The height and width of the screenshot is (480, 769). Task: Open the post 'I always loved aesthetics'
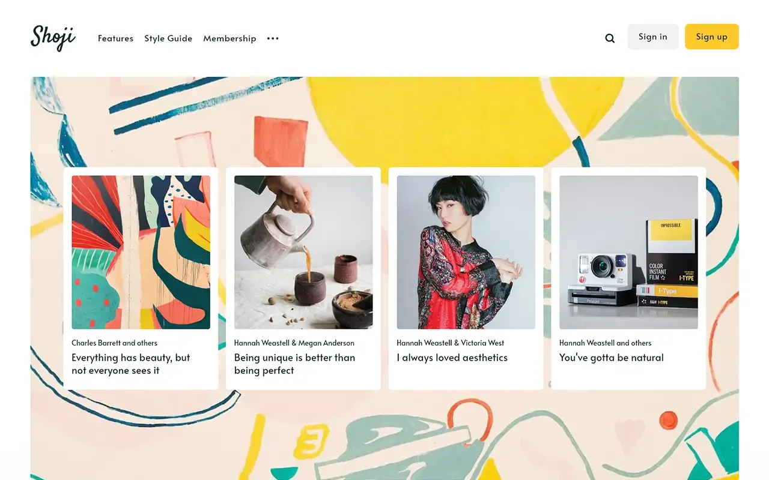point(452,357)
